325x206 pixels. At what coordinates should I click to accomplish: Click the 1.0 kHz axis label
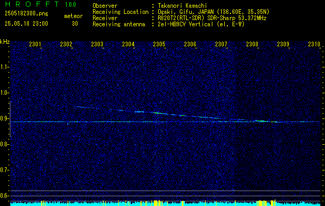click(x=4, y=93)
